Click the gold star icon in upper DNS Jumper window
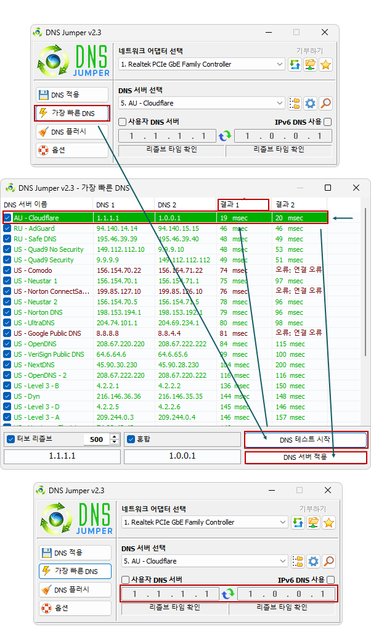Viewport: 371px width, 637px height. tap(325, 65)
